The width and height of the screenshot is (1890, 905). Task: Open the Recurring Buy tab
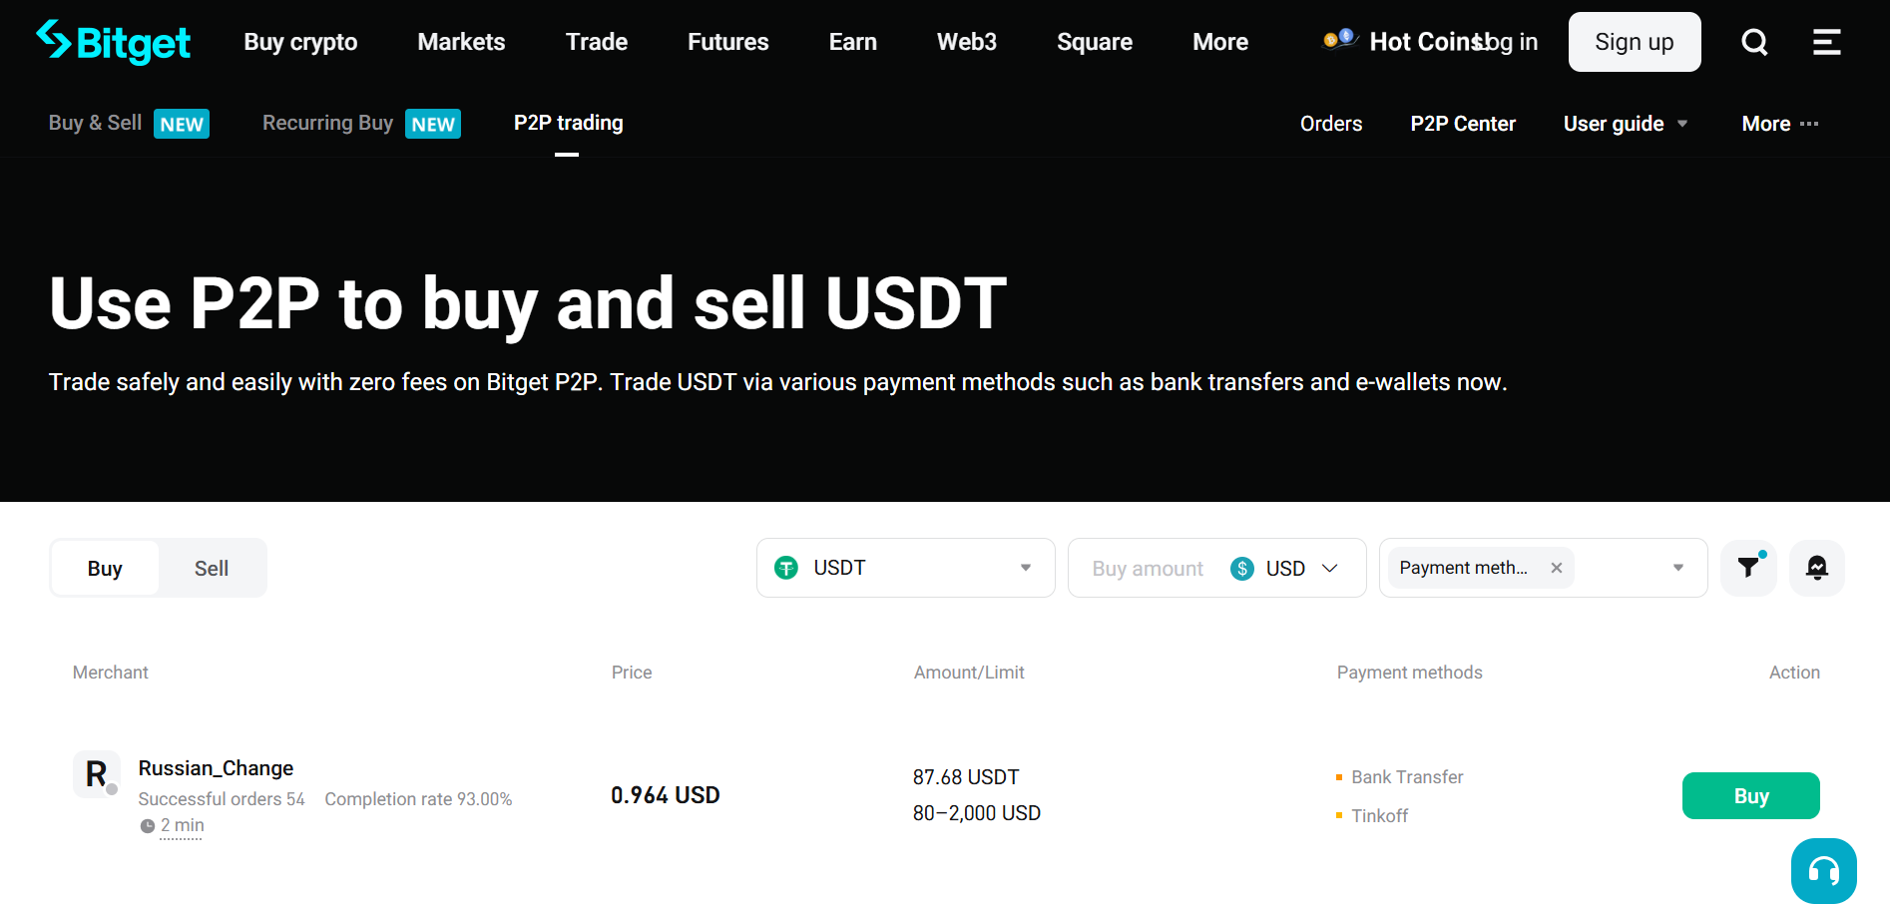[327, 123]
